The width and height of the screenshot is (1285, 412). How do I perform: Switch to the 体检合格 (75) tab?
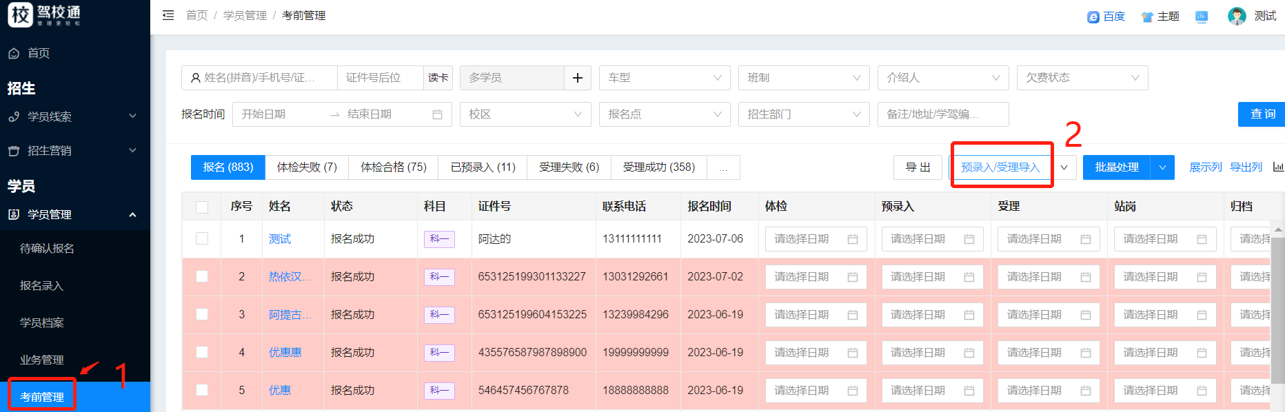click(394, 167)
